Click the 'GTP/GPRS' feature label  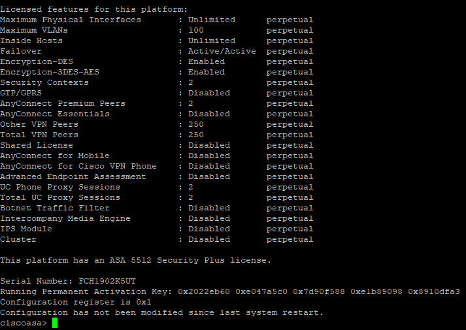21,93
